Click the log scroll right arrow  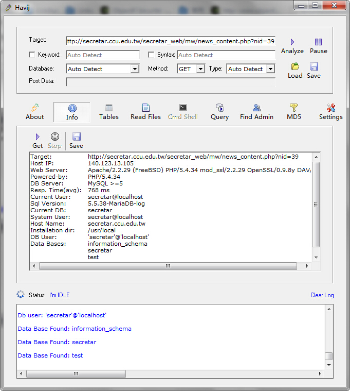(x=320, y=373)
